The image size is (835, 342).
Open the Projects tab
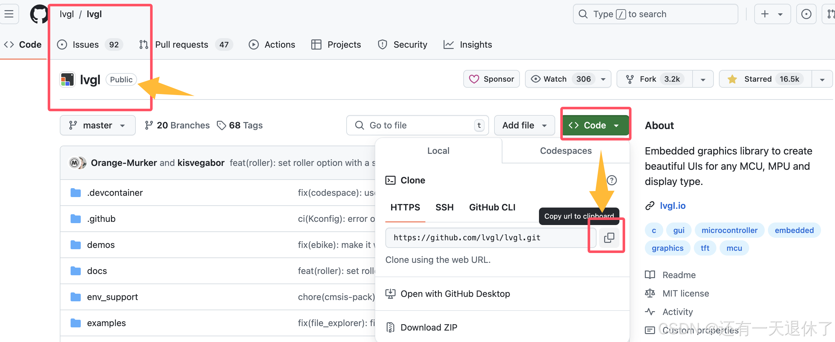(x=336, y=44)
